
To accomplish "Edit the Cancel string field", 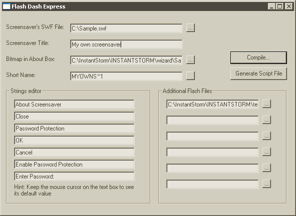I will coord(74,152).
